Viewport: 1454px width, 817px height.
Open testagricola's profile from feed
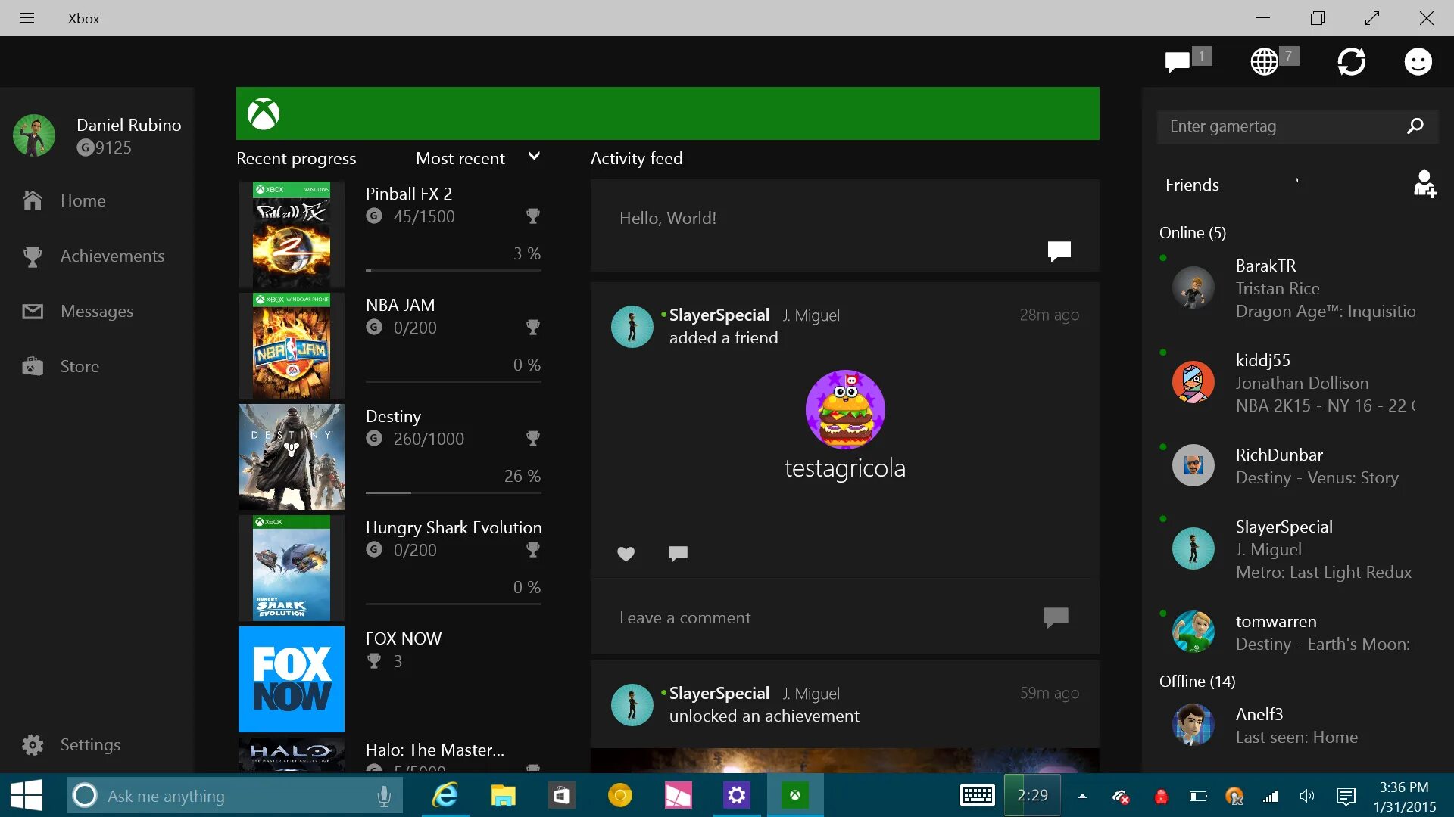click(x=845, y=409)
